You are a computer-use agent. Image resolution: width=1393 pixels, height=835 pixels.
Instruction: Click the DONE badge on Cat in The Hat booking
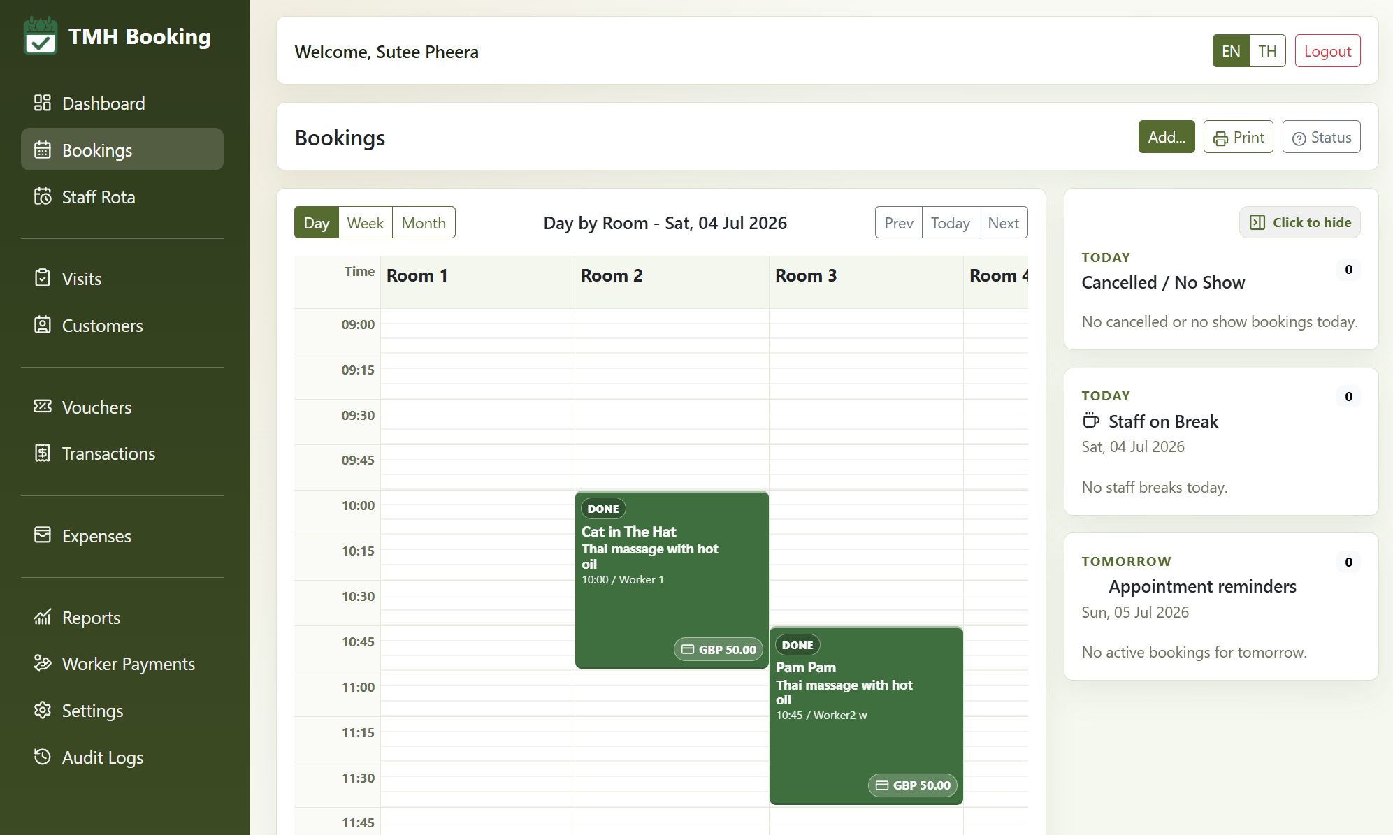(x=603, y=509)
